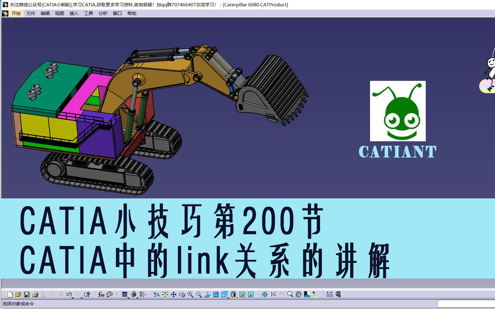Open the 帮助 (Help) menu
The height and width of the screenshot is (309, 495).
132,13
